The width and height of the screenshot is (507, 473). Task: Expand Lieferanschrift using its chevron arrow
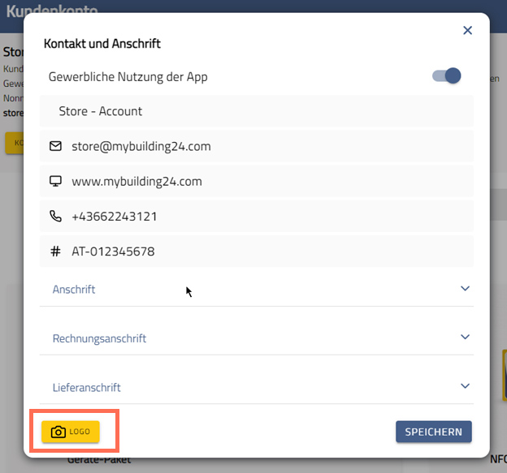[465, 386]
